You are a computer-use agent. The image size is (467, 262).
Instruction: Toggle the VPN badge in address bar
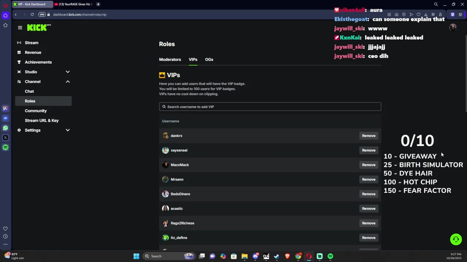[42, 15]
